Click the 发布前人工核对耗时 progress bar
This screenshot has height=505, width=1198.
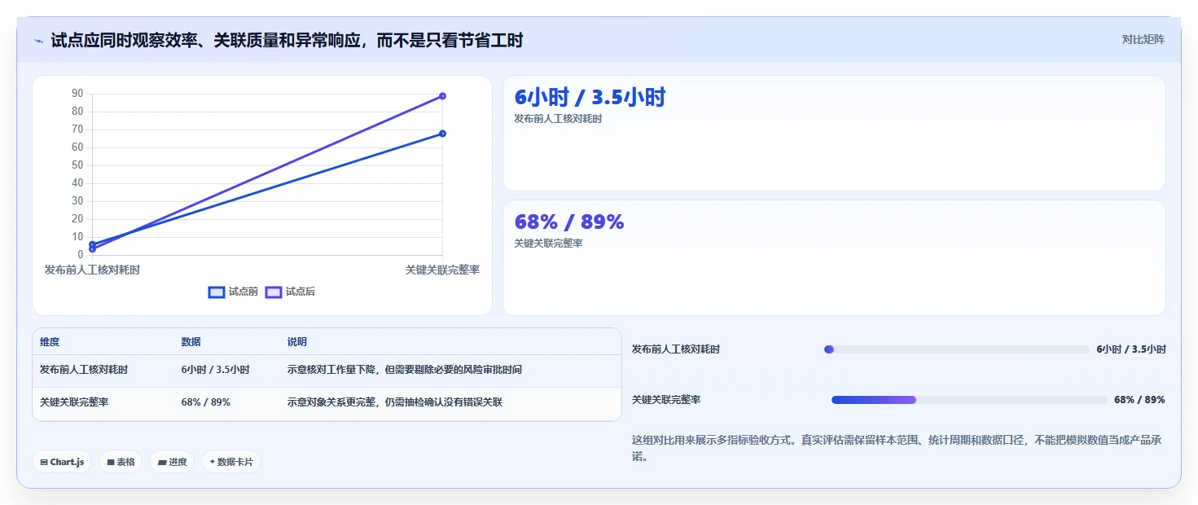click(957, 349)
